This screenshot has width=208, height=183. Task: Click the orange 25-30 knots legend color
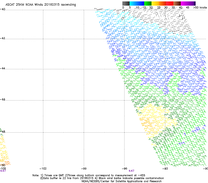[162, 3]
